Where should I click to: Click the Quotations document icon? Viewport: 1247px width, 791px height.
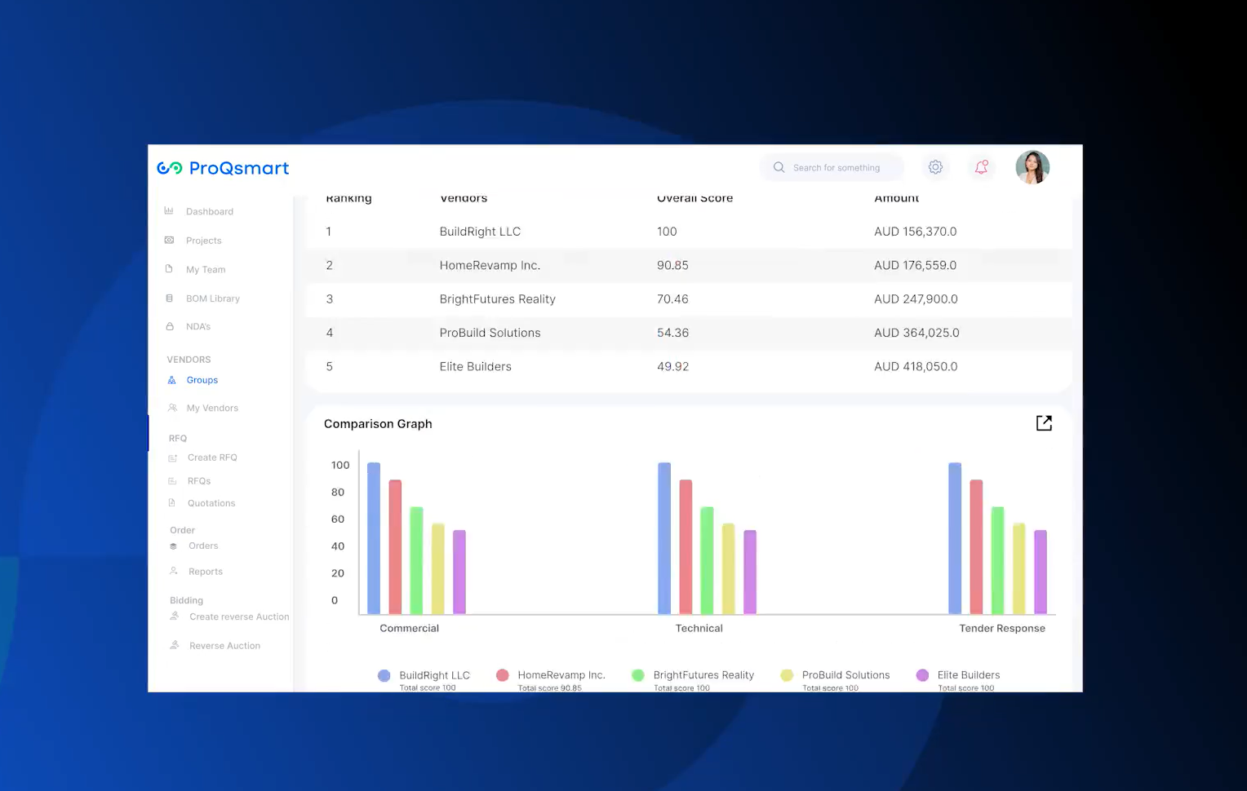pos(171,503)
